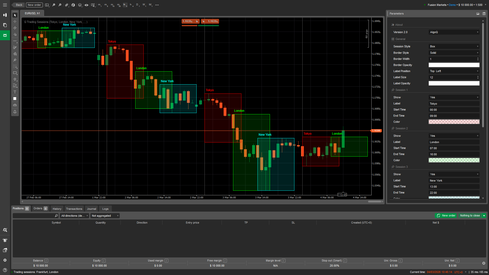Open the chart layers icon in the toolbar
The width and height of the screenshot is (489, 275).
[x=80, y=5]
